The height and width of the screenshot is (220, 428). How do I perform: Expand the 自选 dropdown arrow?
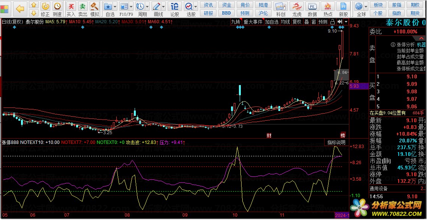pyautogui.click(x=115, y=6)
